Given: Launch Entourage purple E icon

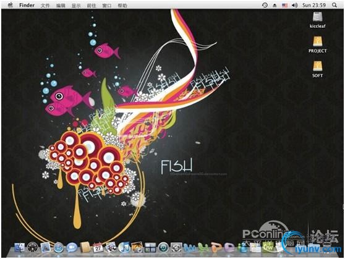Looking at the screenshot, I should (x=229, y=248).
